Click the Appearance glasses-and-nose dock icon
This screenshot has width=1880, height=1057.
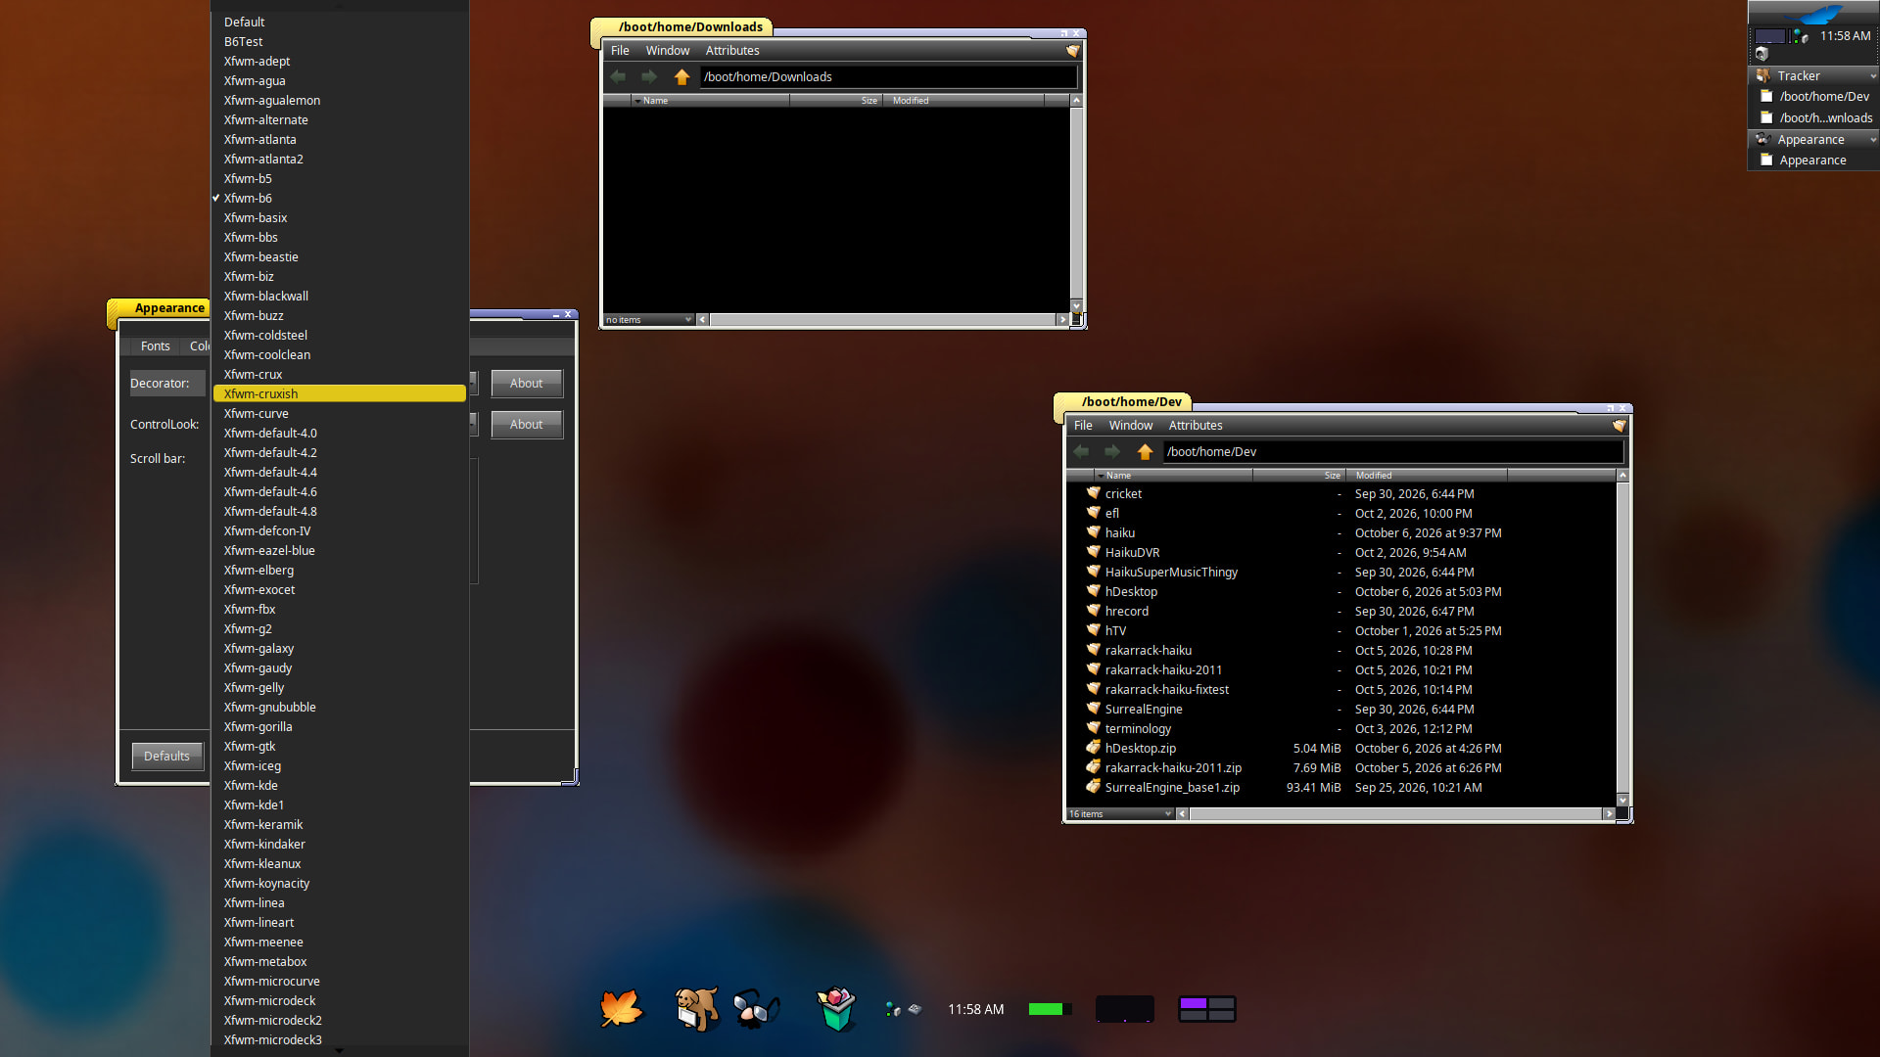755,1008
